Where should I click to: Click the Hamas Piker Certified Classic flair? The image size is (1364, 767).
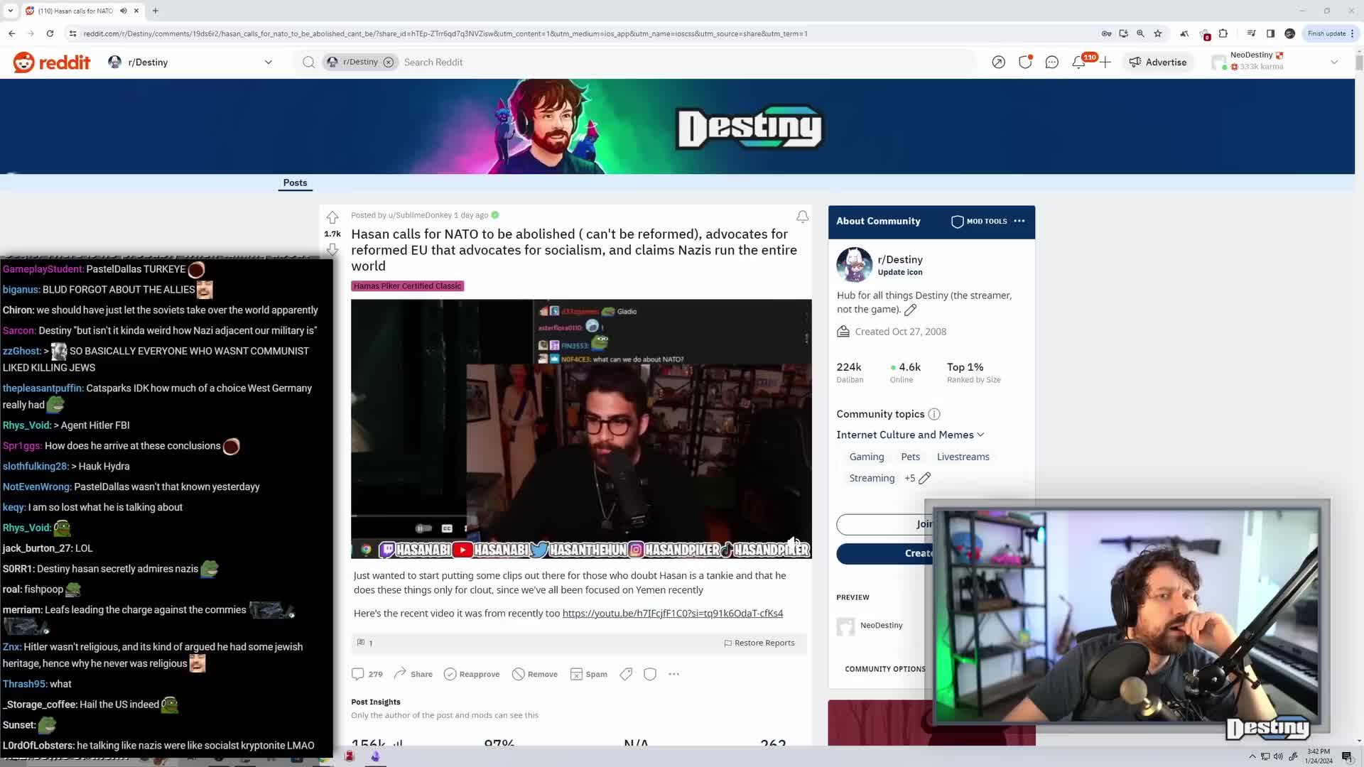[x=407, y=286]
